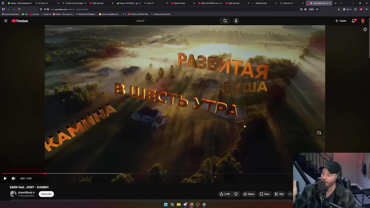Switch to LIVE NEWS: Iran tab

coord(210,3)
